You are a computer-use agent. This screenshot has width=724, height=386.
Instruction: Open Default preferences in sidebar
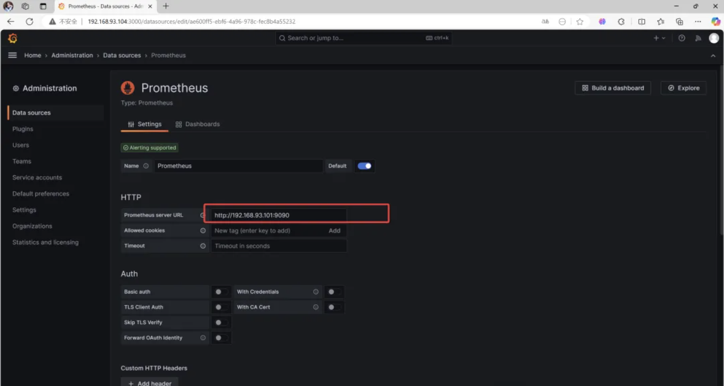click(x=41, y=194)
